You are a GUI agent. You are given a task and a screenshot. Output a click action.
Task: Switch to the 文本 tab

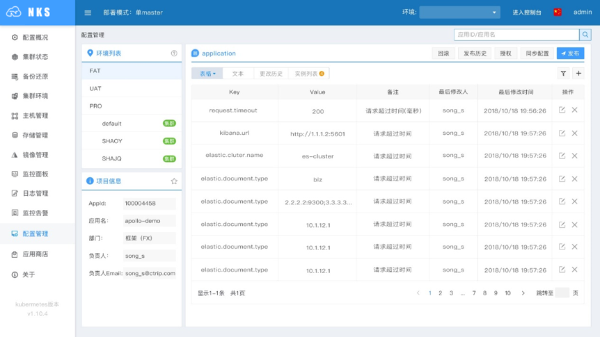tap(237, 74)
